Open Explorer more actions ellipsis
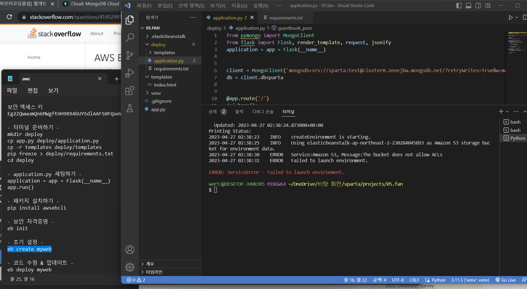 193,18
